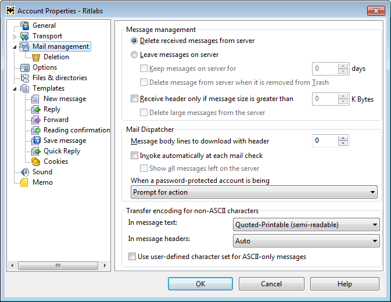
Task: Select Options in the tree
Action: pos(45,67)
